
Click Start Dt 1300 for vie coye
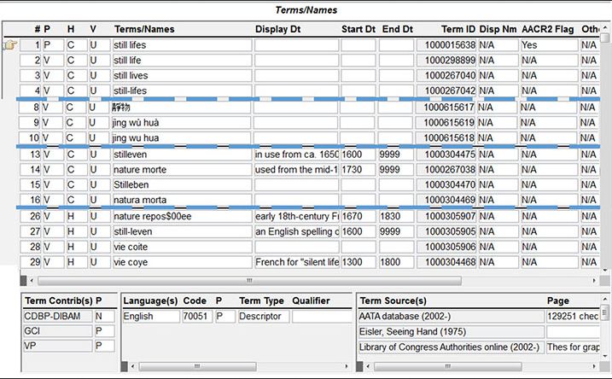pyautogui.click(x=358, y=262)
